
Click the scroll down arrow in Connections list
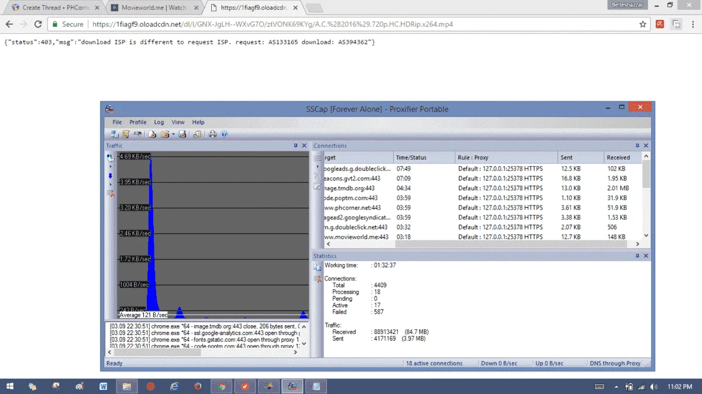646,236
